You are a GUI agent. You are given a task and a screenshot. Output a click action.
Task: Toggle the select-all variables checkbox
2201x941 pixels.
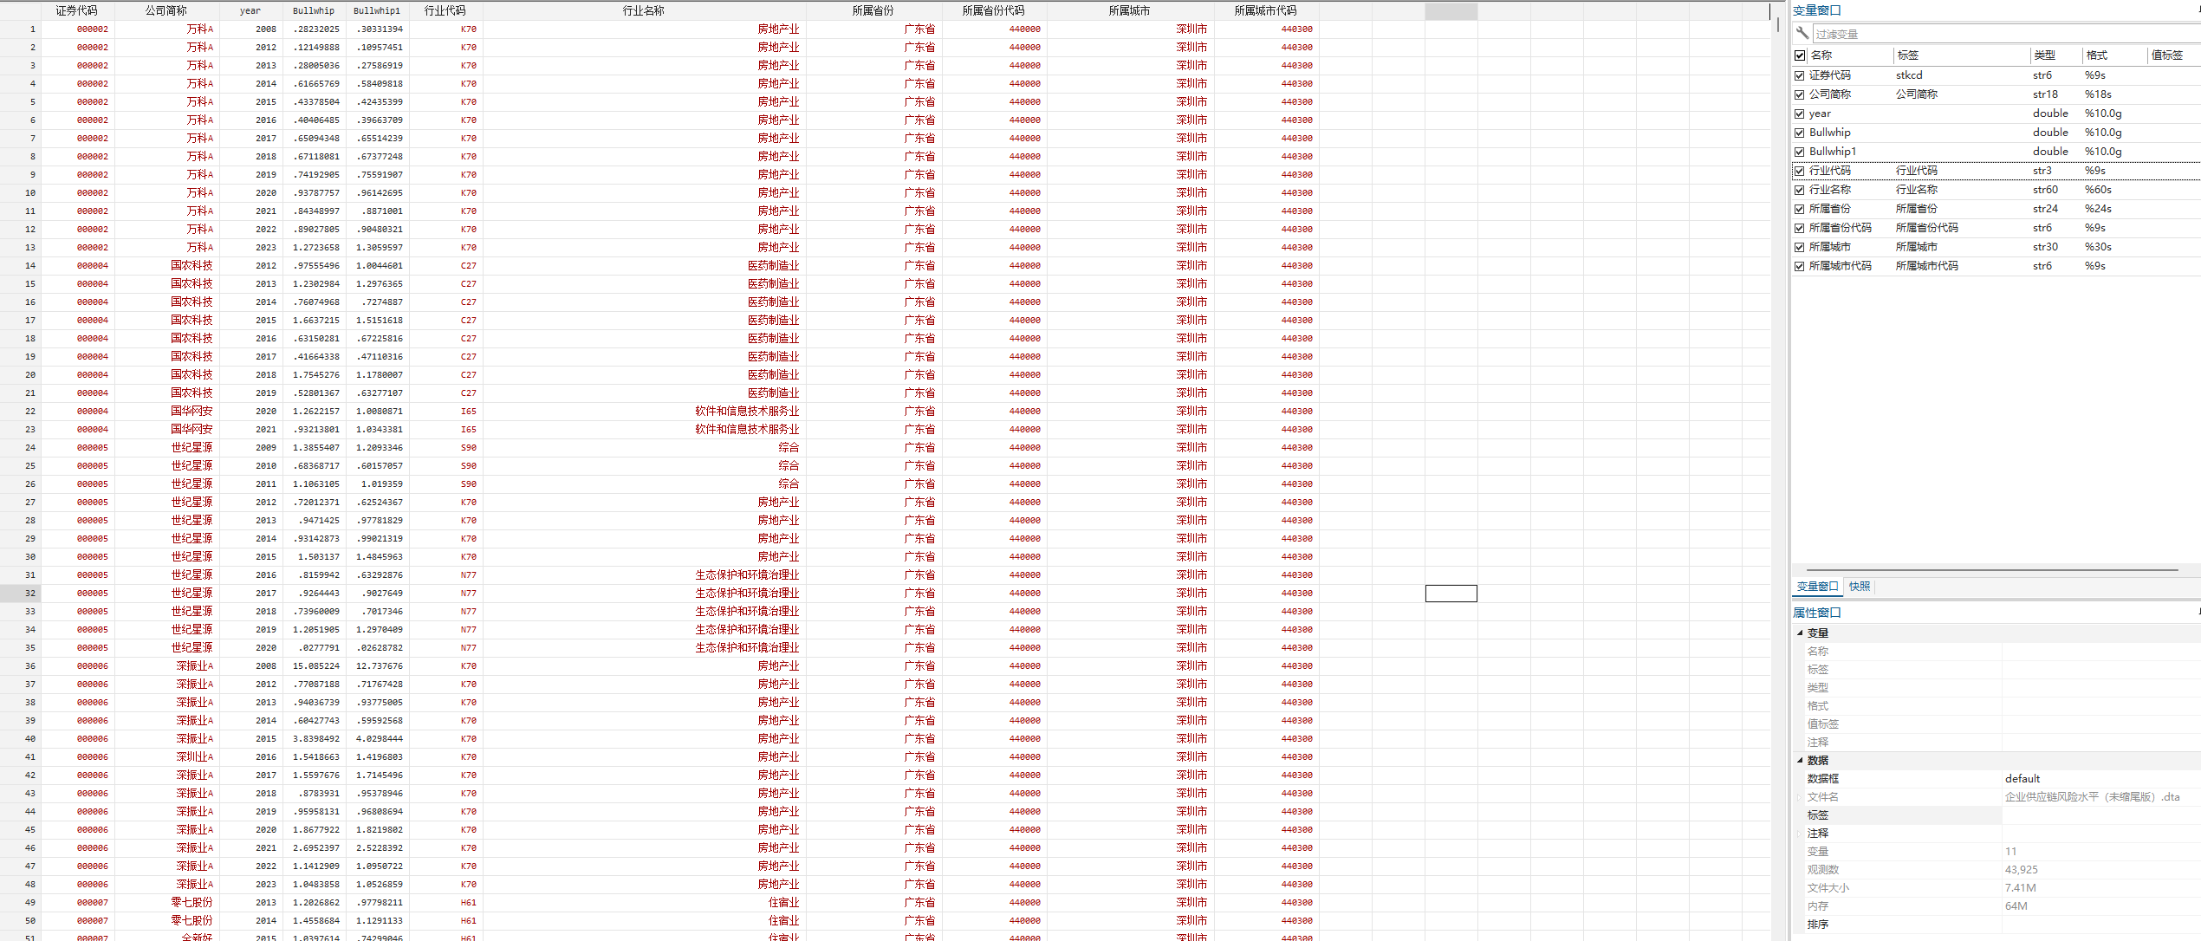pos(1800,55)
